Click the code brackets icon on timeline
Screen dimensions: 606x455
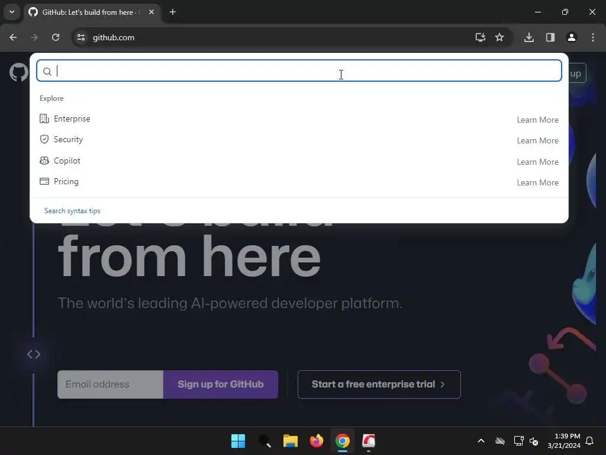pyautogui.click(x=34, y=354)
